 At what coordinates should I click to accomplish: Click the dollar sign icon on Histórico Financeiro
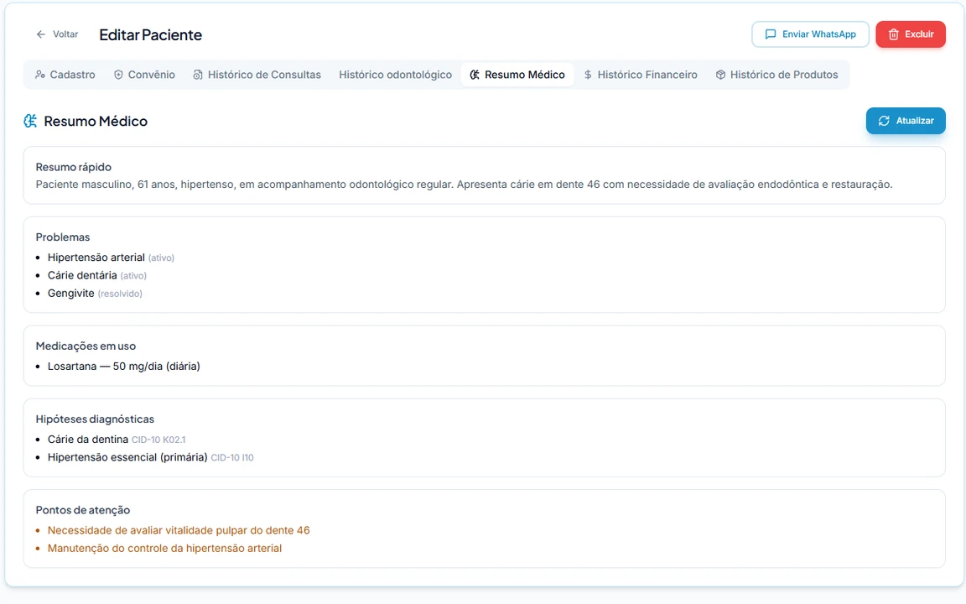pyautogui.click(x=588, y=75)
